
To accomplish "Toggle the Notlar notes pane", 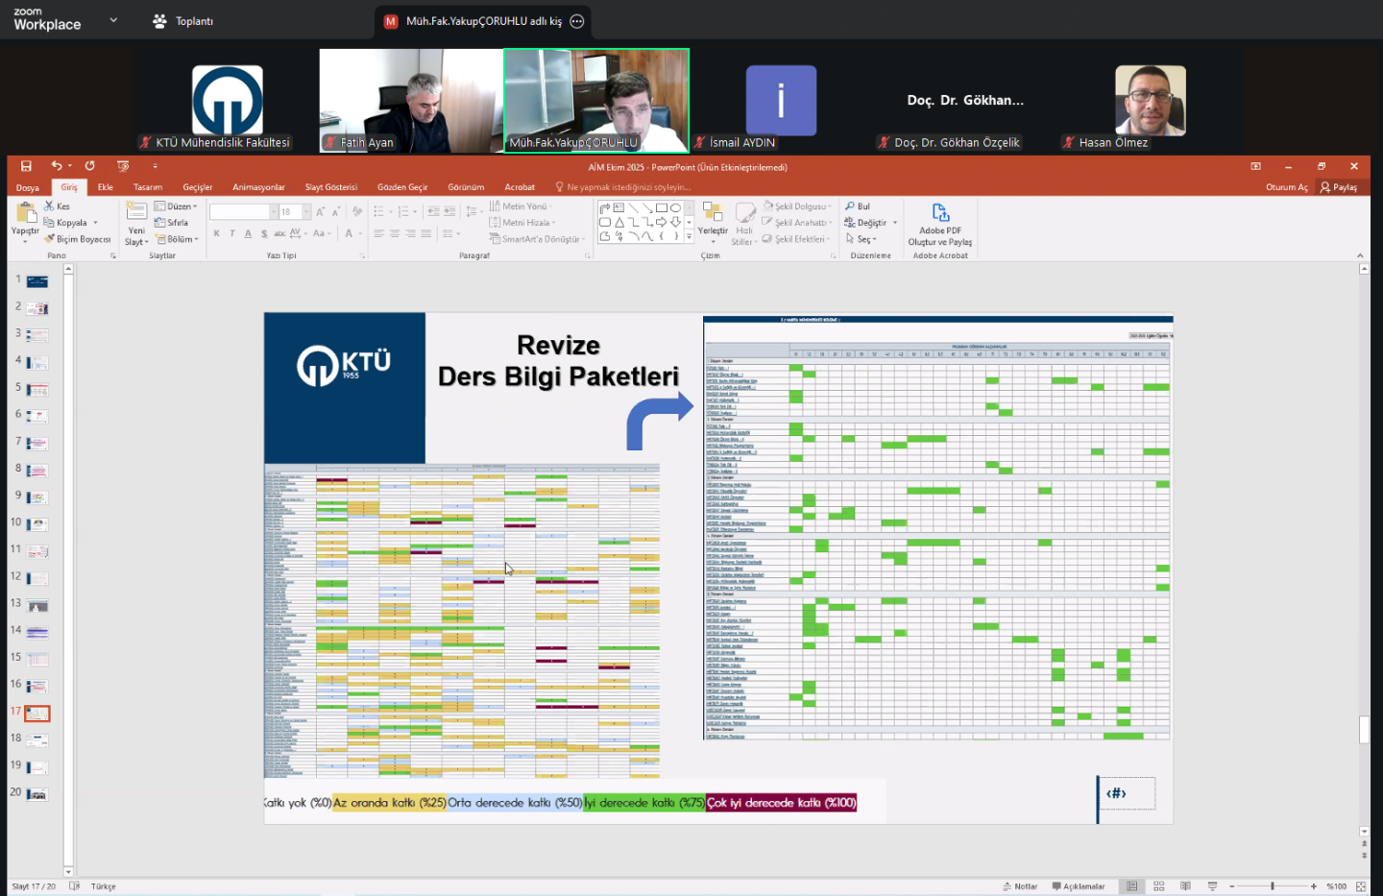I will (x=1020, y=886).
